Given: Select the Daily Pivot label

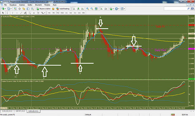Looking at the screenshot, I should (x=160, y=50).
